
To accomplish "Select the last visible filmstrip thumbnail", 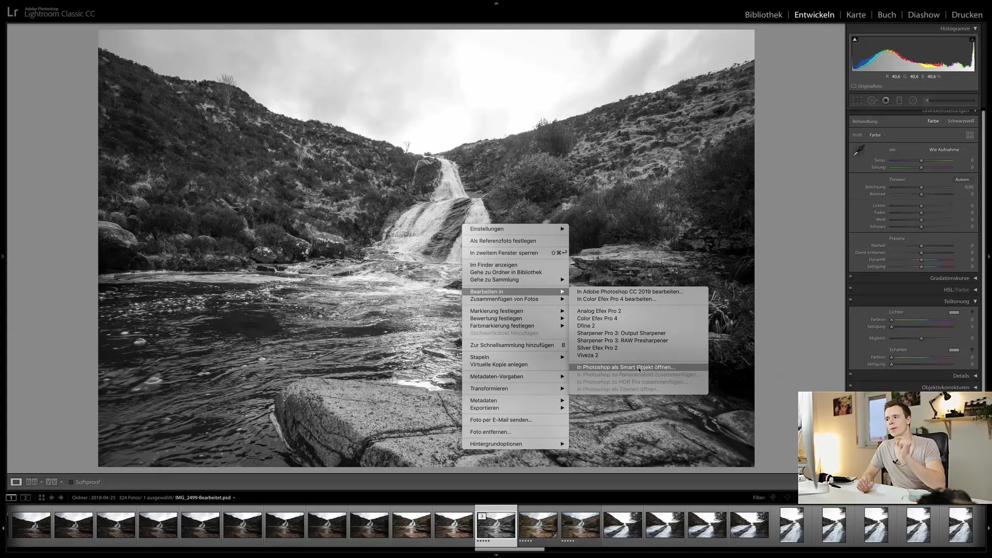I will coord(960,525).
